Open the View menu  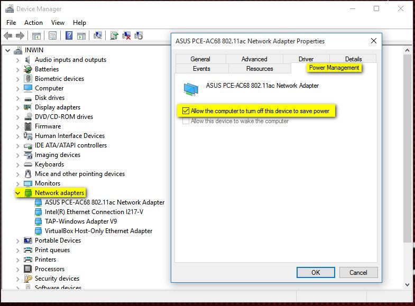pyautogui.click(x=58, y=23)
